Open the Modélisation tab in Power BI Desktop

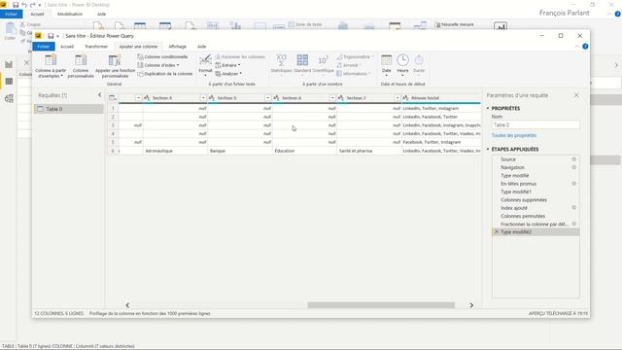click(x=70, y=14)
